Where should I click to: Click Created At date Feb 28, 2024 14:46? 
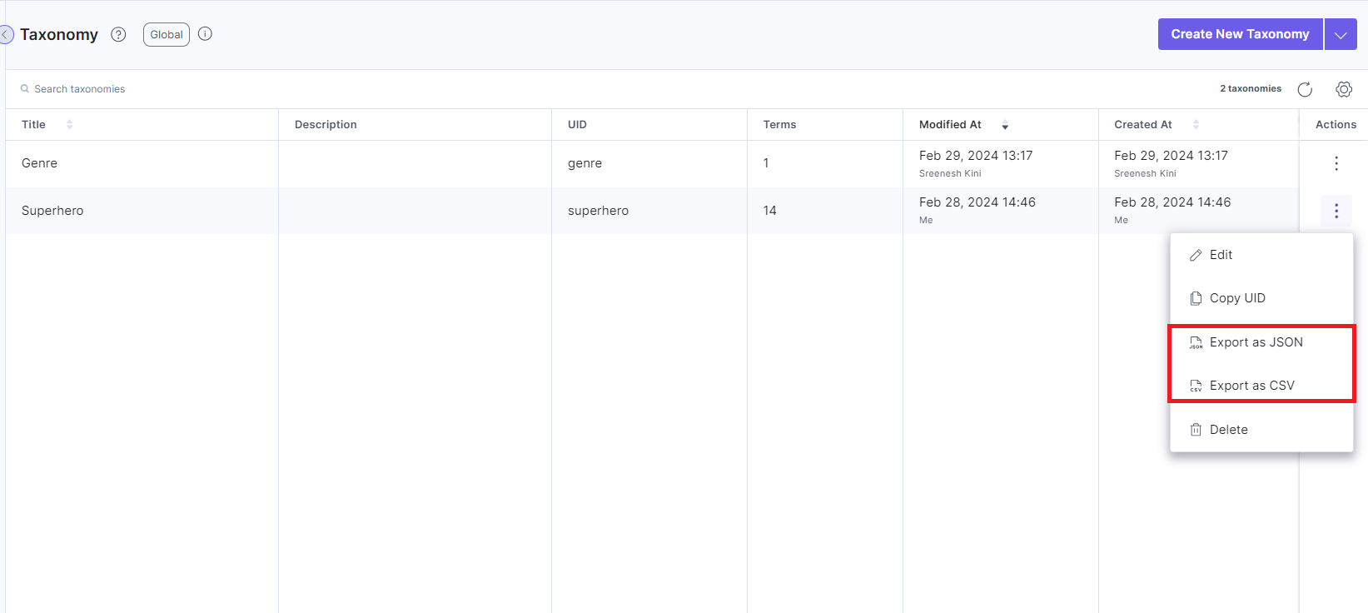point(1172,202)
